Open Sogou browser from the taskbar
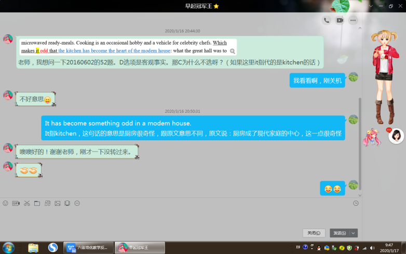This screenshot has height=254, width=406. (x=53, y=248)
